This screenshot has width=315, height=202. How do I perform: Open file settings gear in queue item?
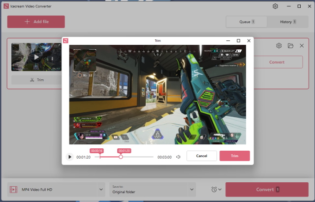[279, 46]
